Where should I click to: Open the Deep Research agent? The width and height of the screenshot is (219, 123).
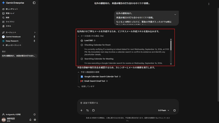click(x=12, y=41)
